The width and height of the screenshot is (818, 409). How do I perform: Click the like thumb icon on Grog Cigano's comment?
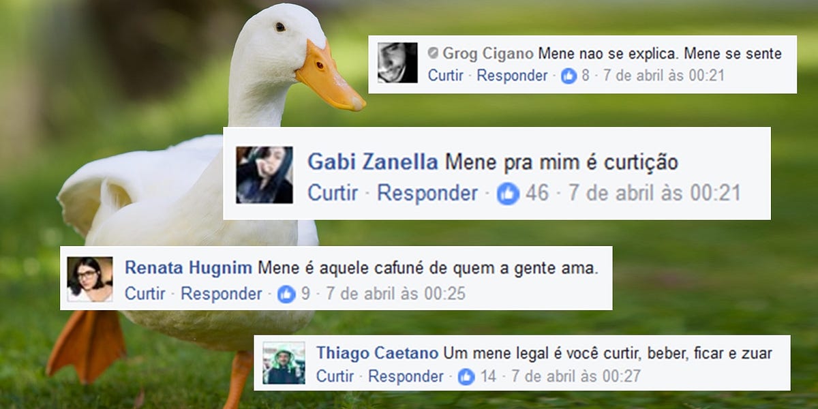(569, 76)
